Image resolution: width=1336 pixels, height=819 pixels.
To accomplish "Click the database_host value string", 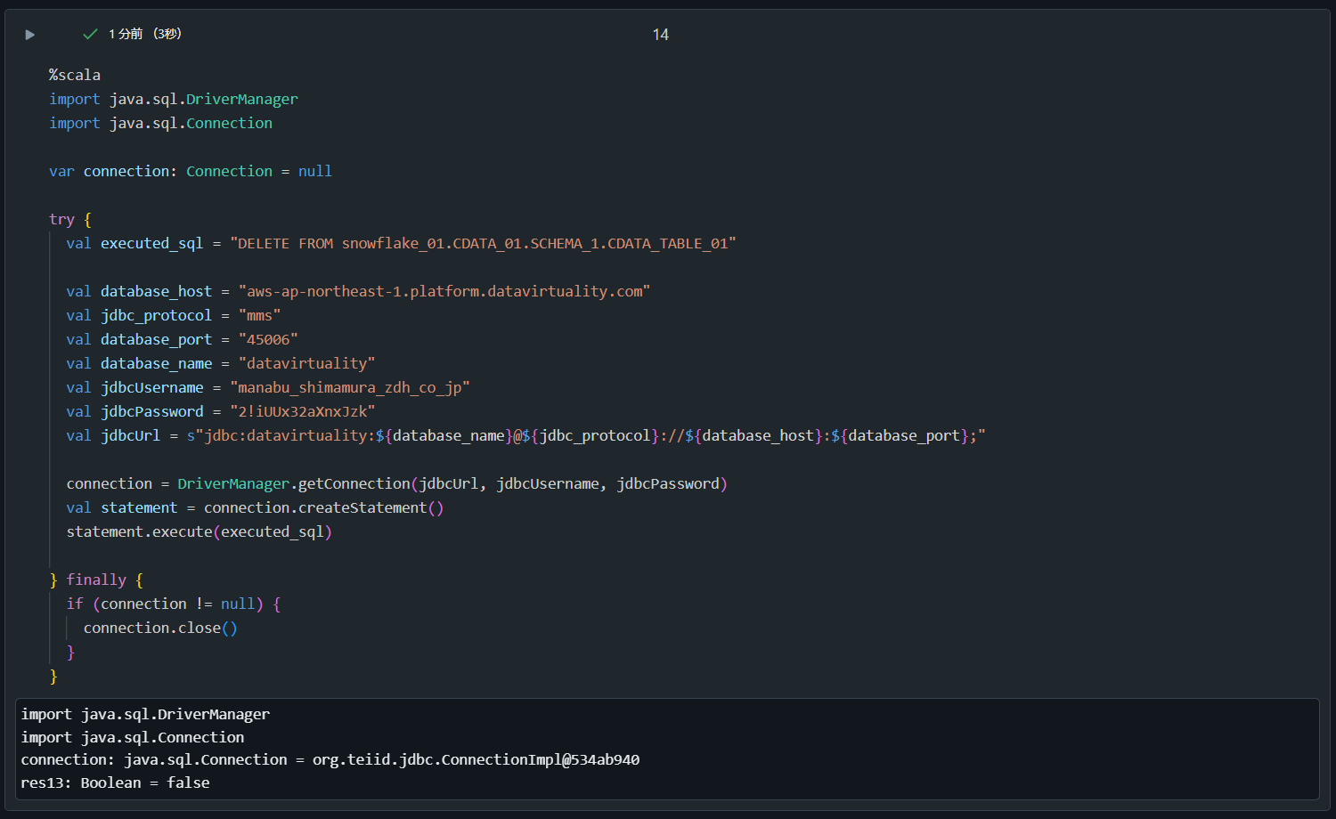I will tap(444, 291).
